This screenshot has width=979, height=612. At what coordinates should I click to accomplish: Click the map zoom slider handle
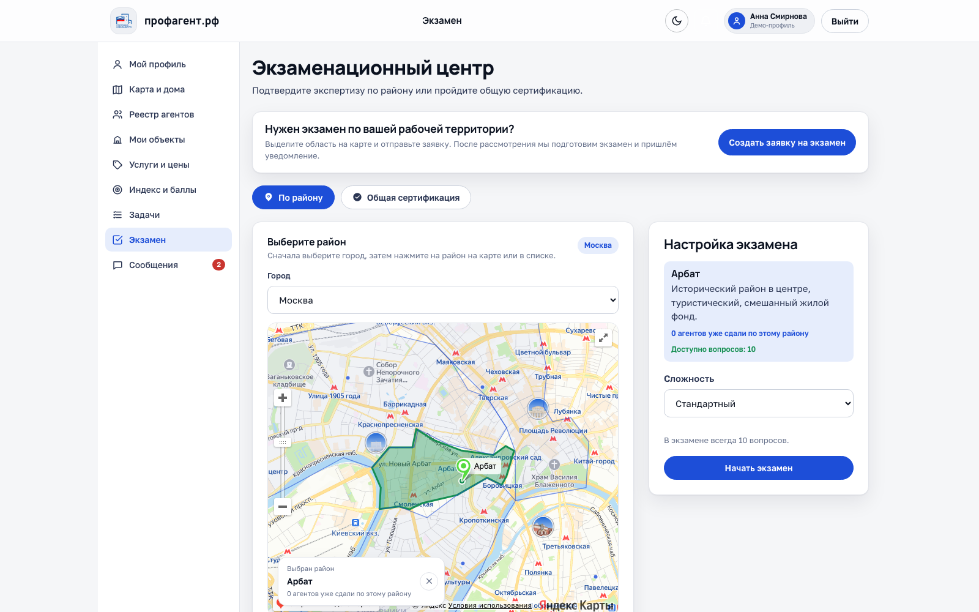283,442
